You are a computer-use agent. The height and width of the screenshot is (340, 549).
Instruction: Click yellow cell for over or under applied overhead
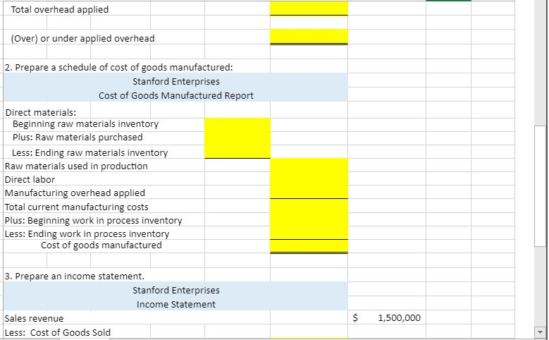click(309, 37)
